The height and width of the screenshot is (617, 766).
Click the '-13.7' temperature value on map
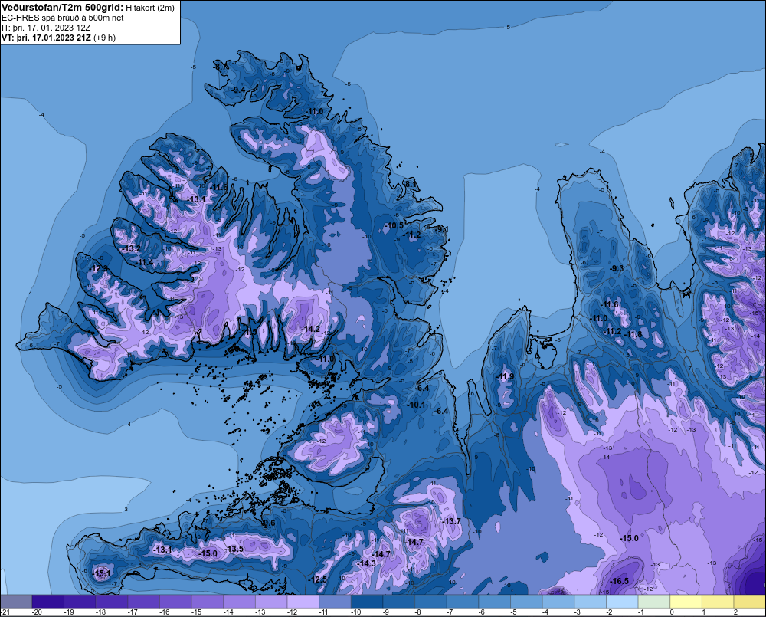451,522
